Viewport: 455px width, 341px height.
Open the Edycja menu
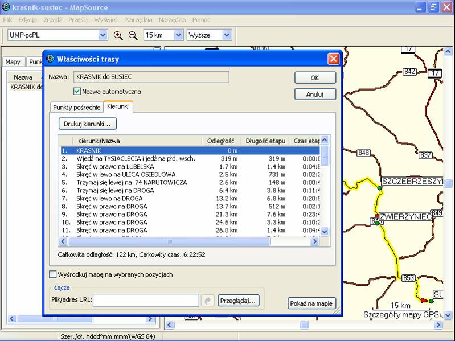(x=27, y=20)
